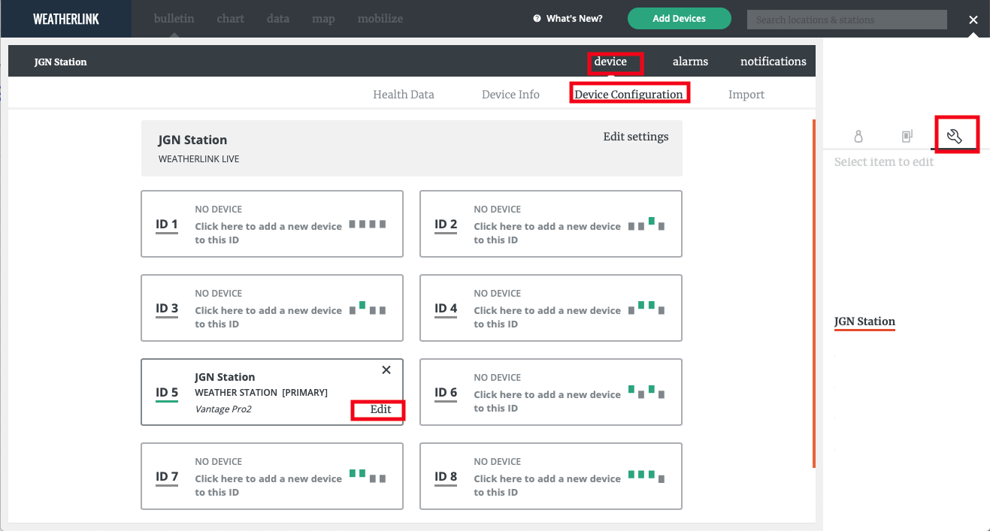
Task: Select the person icon in right sidebar
Action: click(858, 137)
